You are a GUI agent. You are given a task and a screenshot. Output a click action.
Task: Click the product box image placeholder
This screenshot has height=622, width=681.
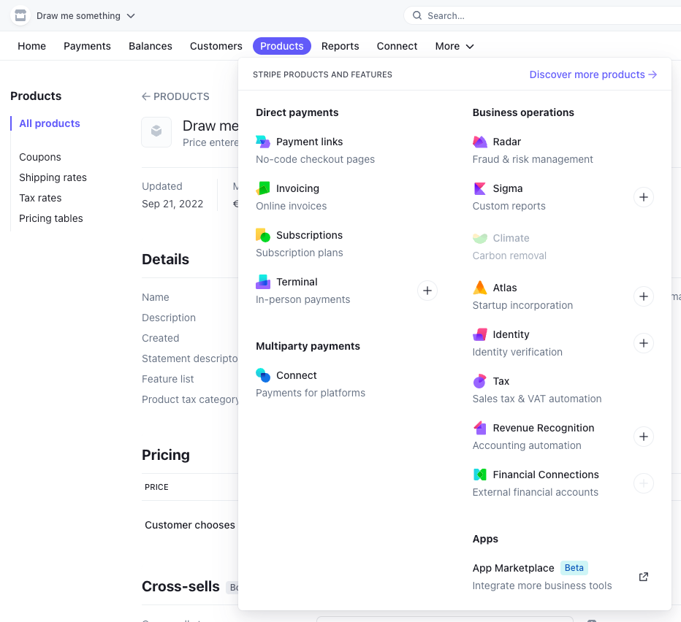156,132
